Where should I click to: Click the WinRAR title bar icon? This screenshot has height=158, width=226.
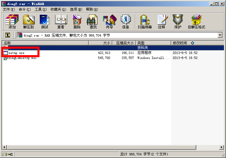[4, 4]
